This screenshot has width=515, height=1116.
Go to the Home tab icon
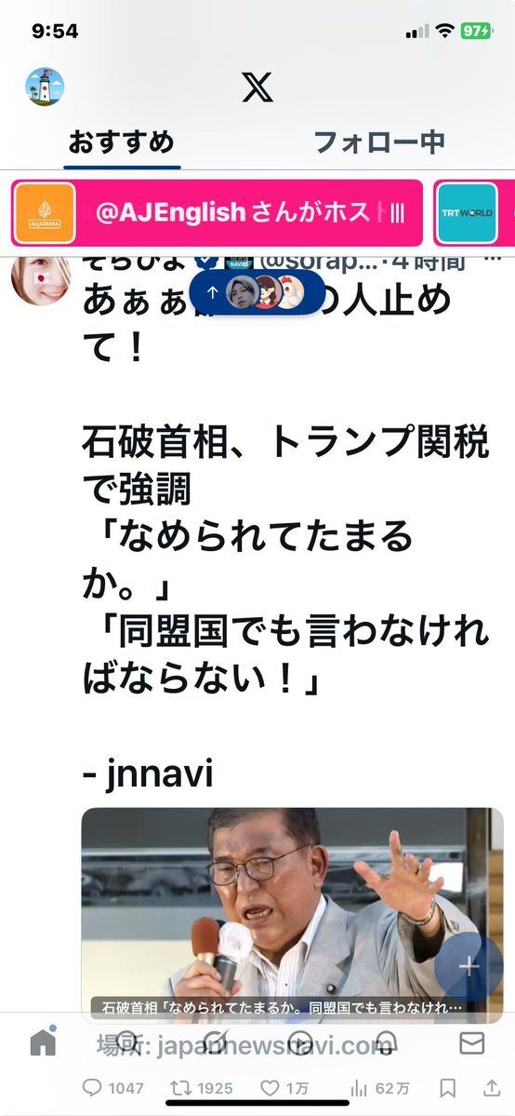click(x=44, y=1043)
